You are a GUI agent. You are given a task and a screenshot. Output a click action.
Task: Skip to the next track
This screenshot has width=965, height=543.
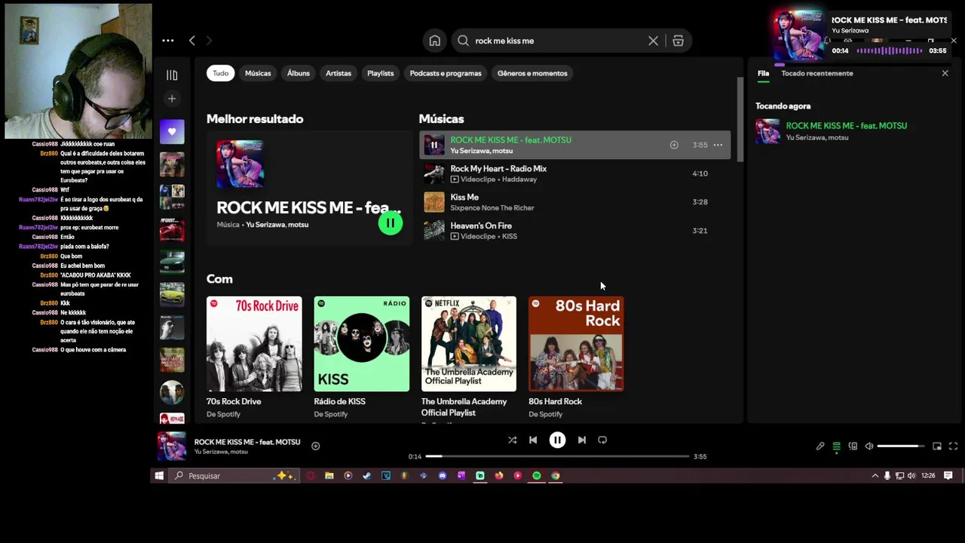581,440
